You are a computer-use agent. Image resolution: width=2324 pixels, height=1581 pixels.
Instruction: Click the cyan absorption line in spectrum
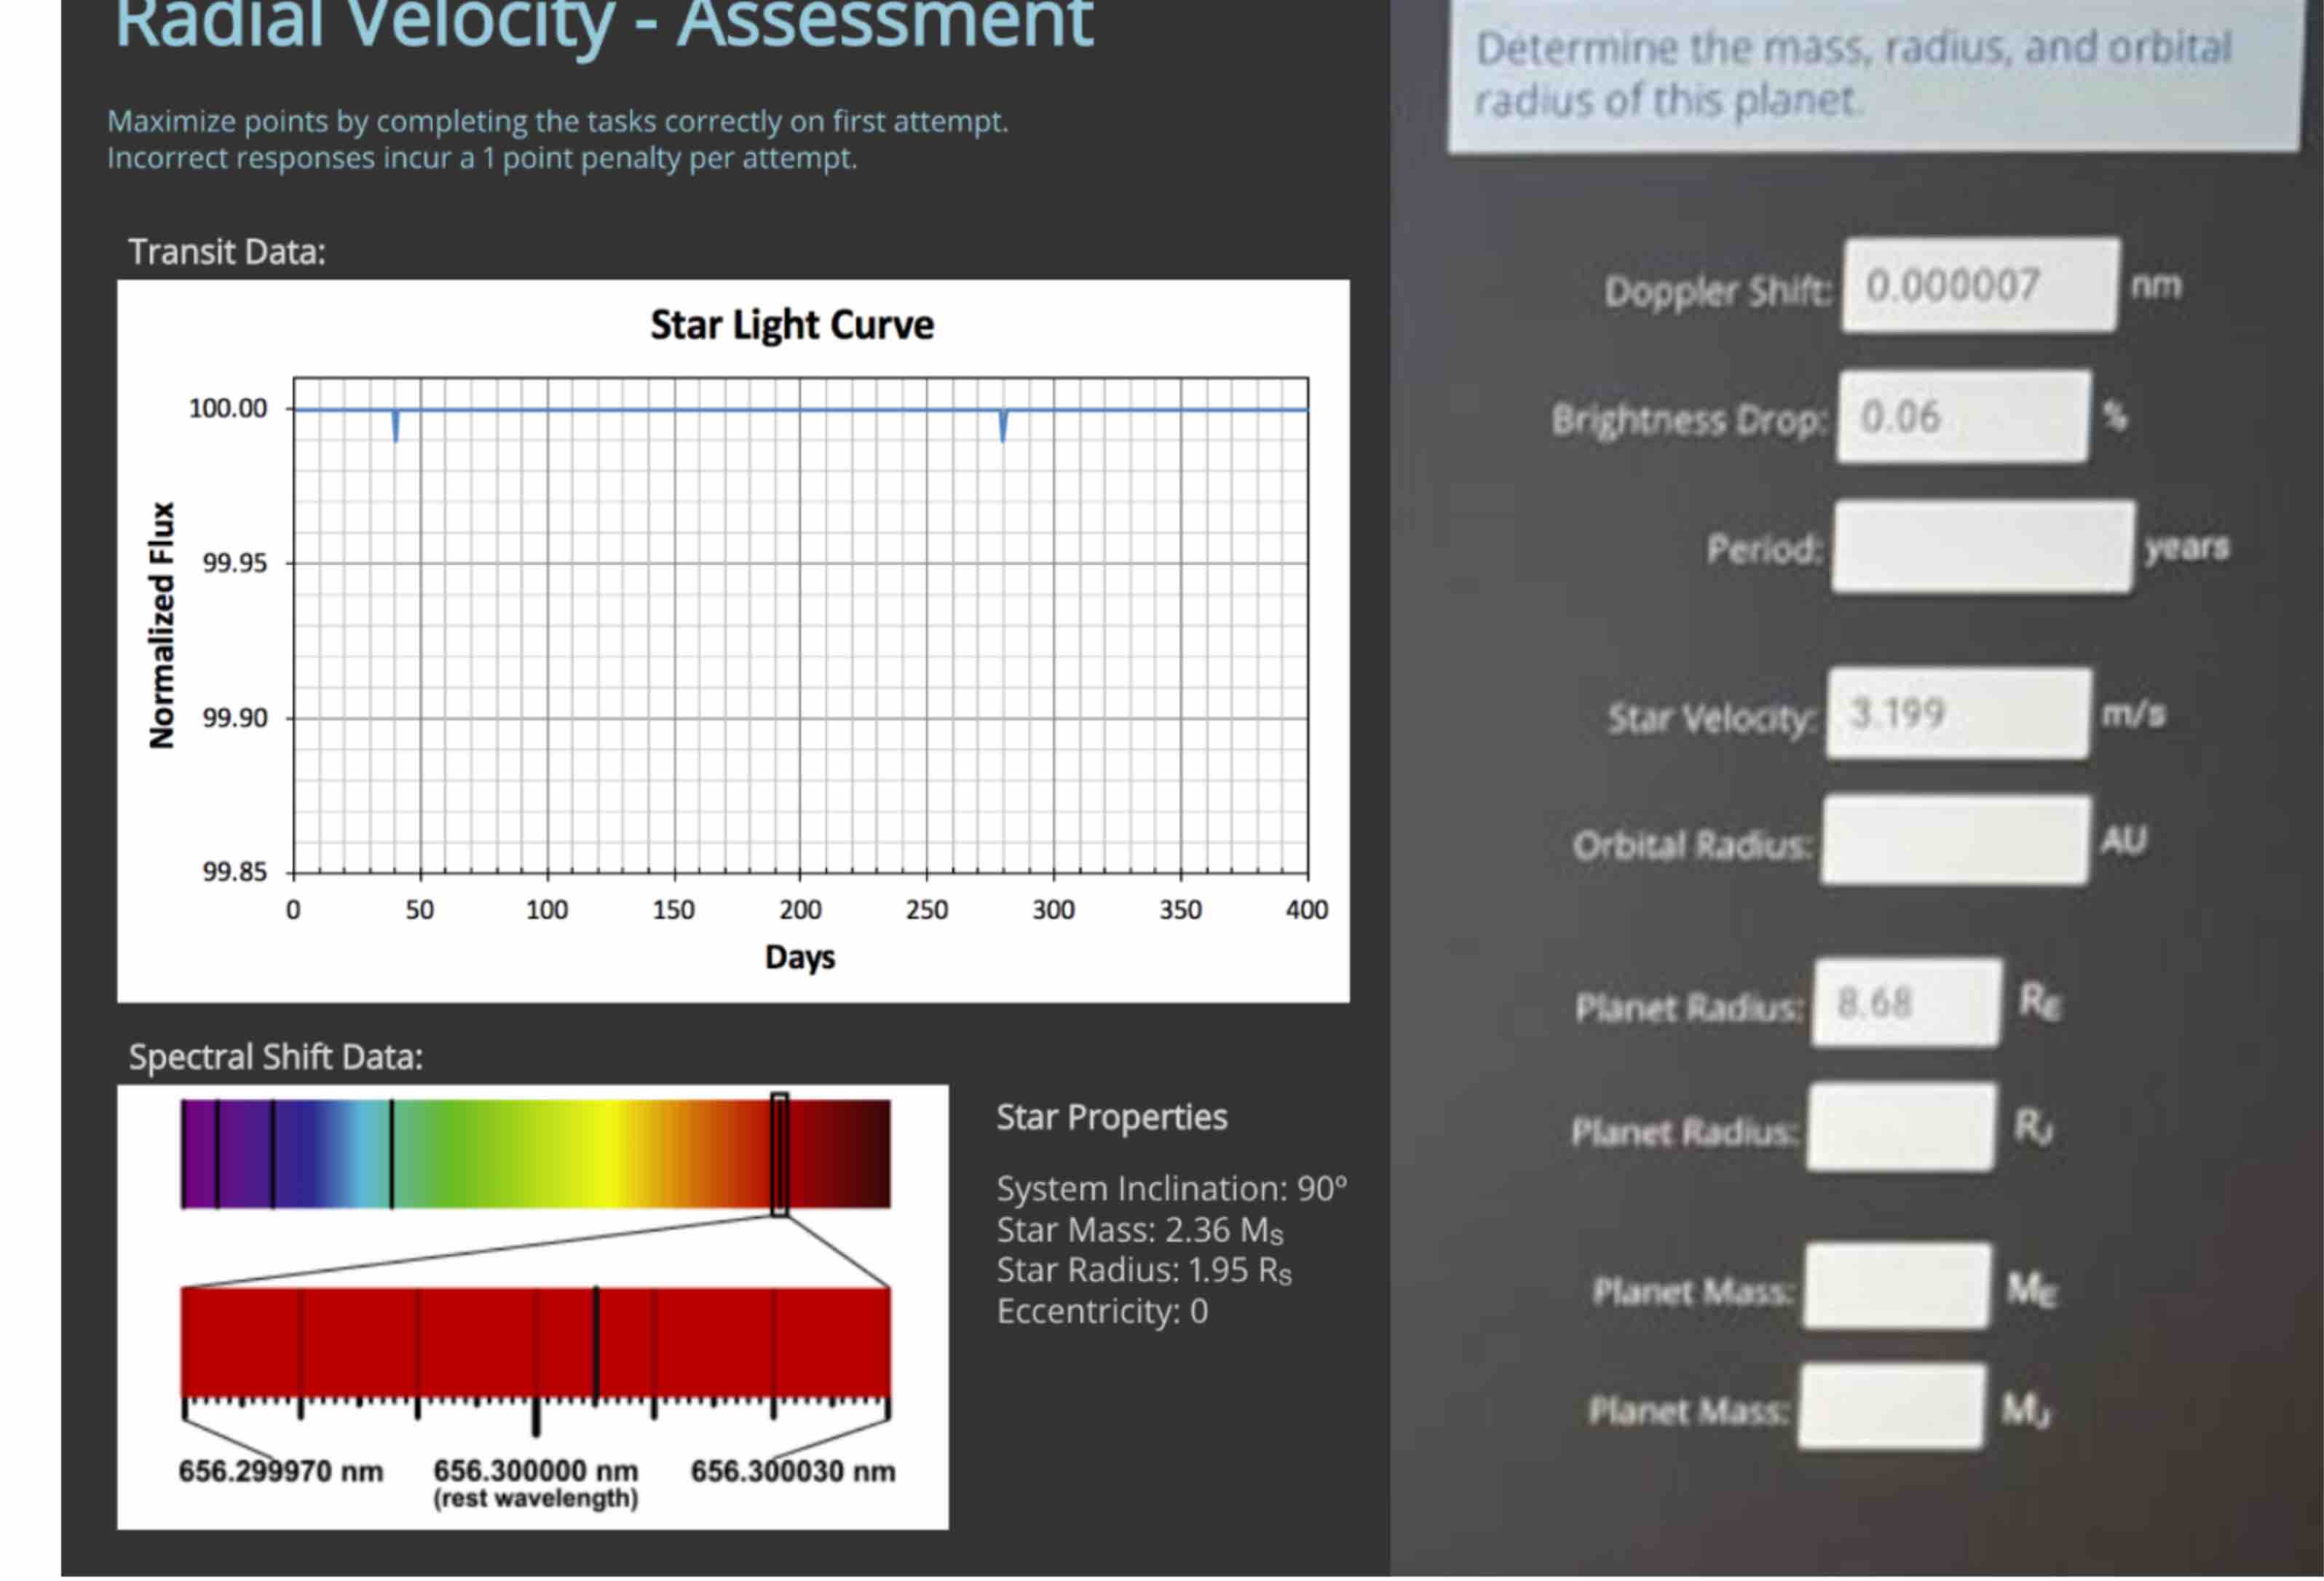(x=391, y=1155)
